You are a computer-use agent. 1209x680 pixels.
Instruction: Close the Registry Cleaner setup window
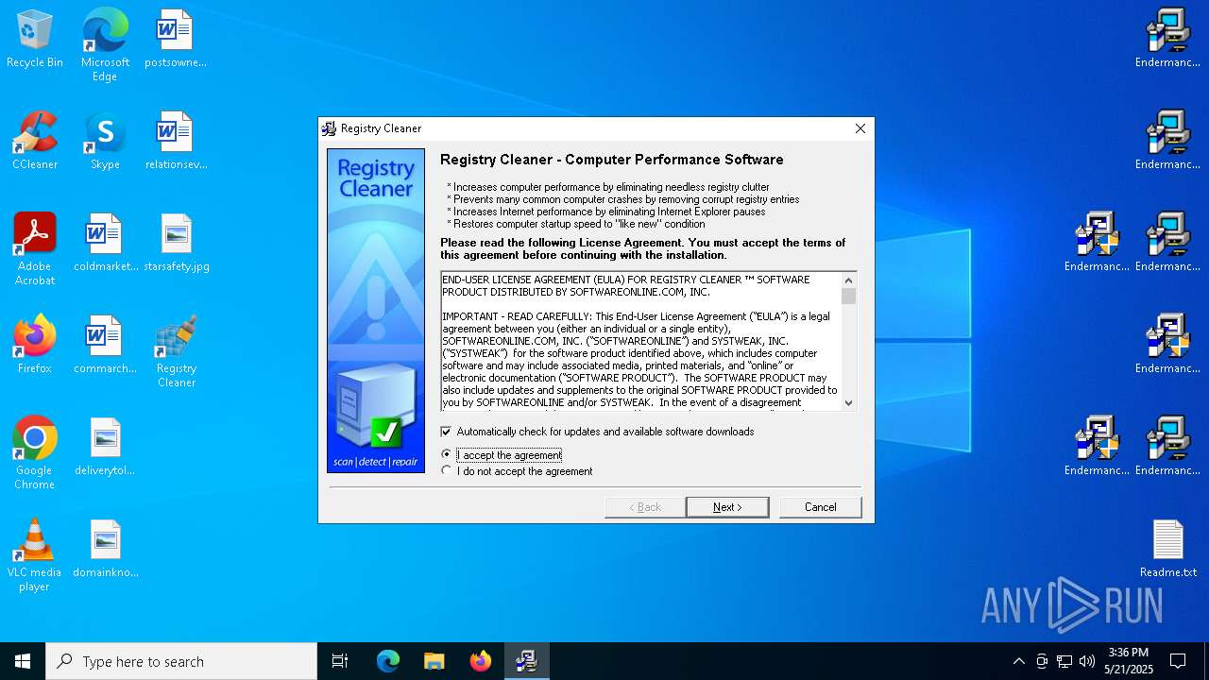tap(860, 128)
